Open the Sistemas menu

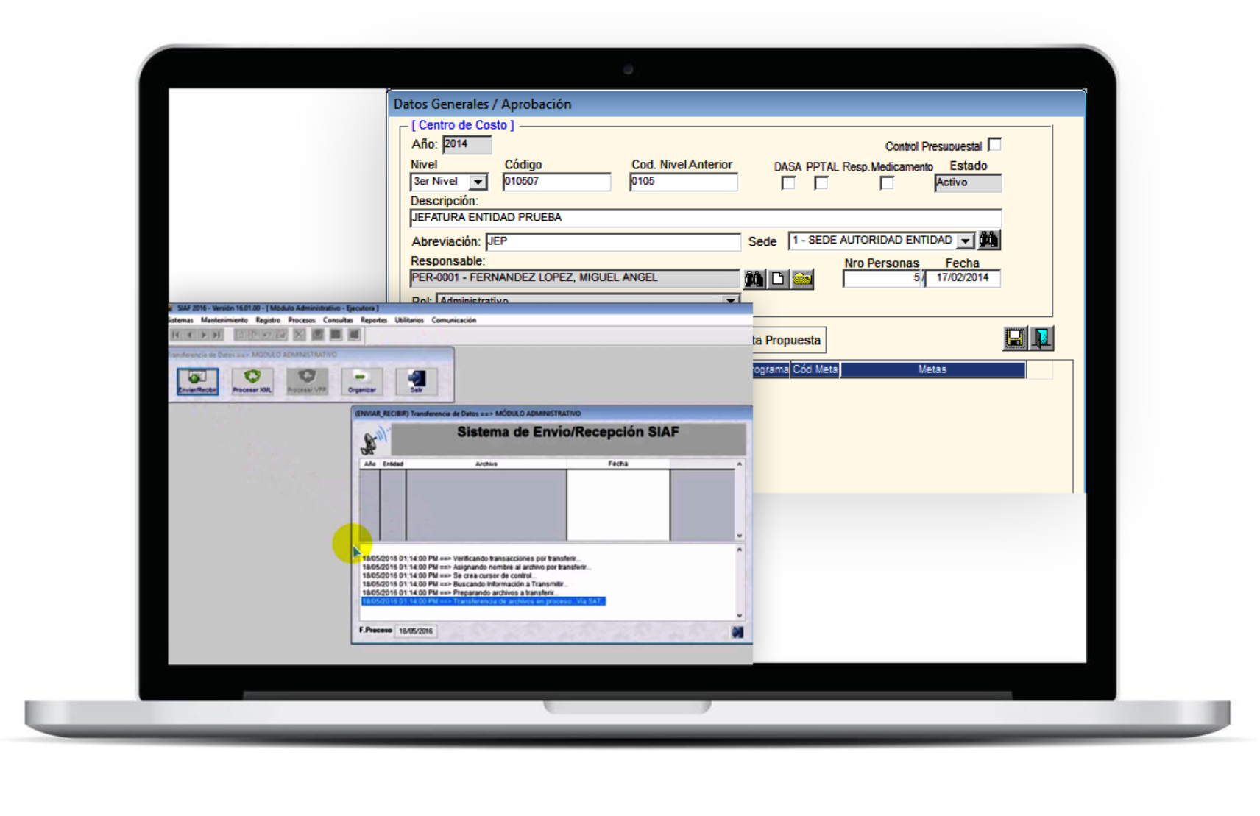click(180, 320)
